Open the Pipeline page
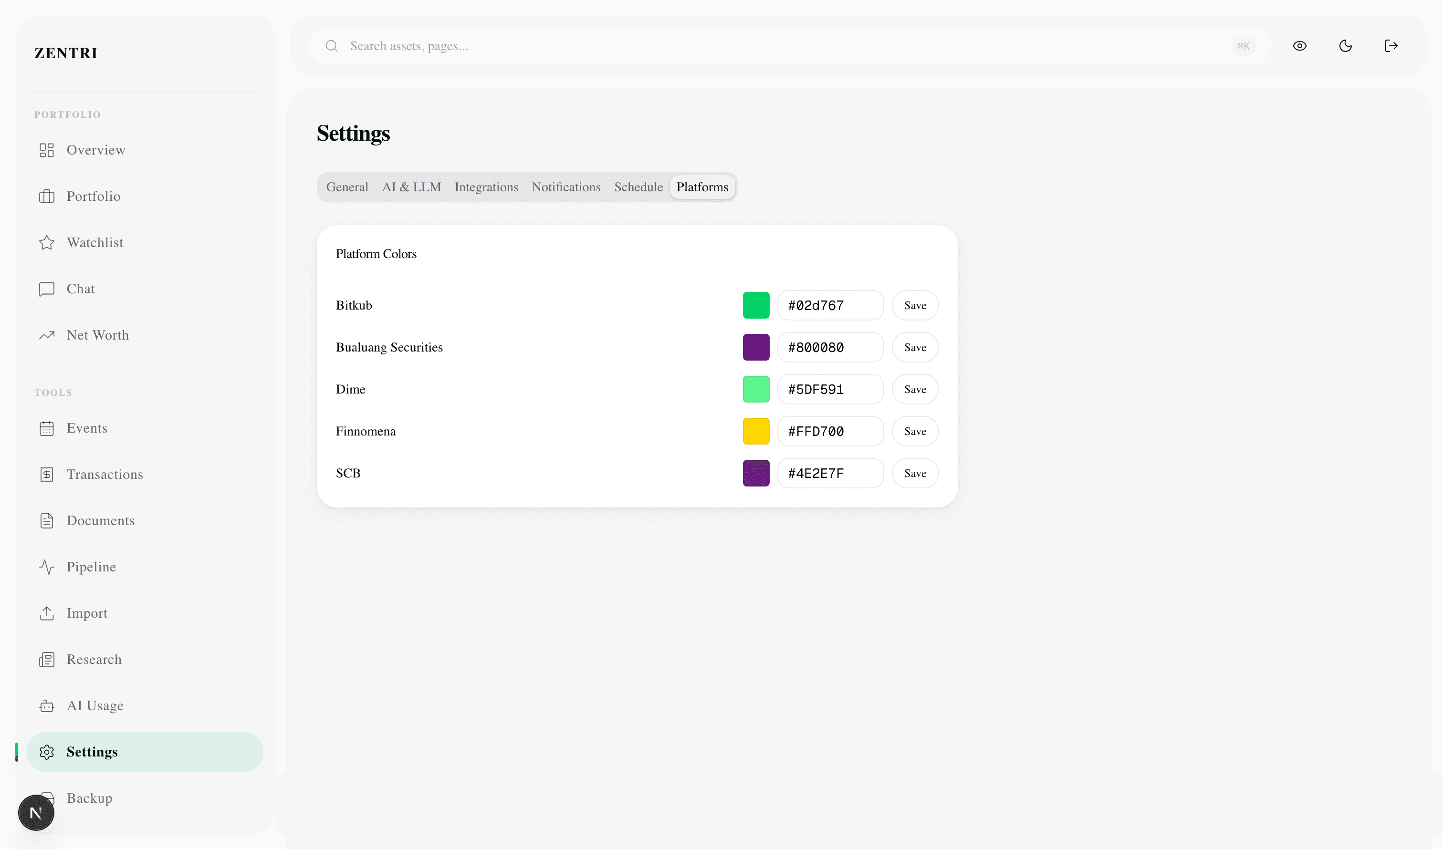Image resolution: width=1443 pixels, height=849 pixels. point(144,567)
